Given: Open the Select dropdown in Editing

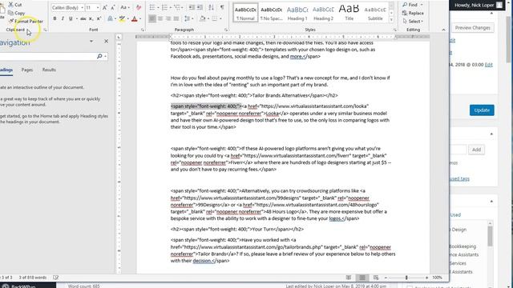Looking at the screenshot, I should (x=414, y=22).
